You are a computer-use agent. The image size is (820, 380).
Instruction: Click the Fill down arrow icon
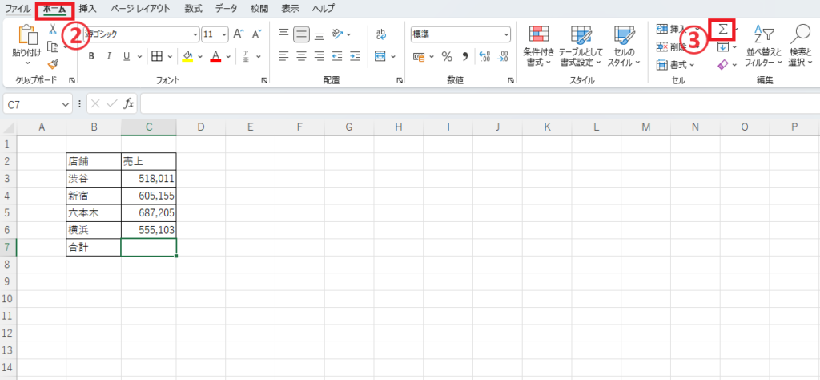[x=723, y=47]
